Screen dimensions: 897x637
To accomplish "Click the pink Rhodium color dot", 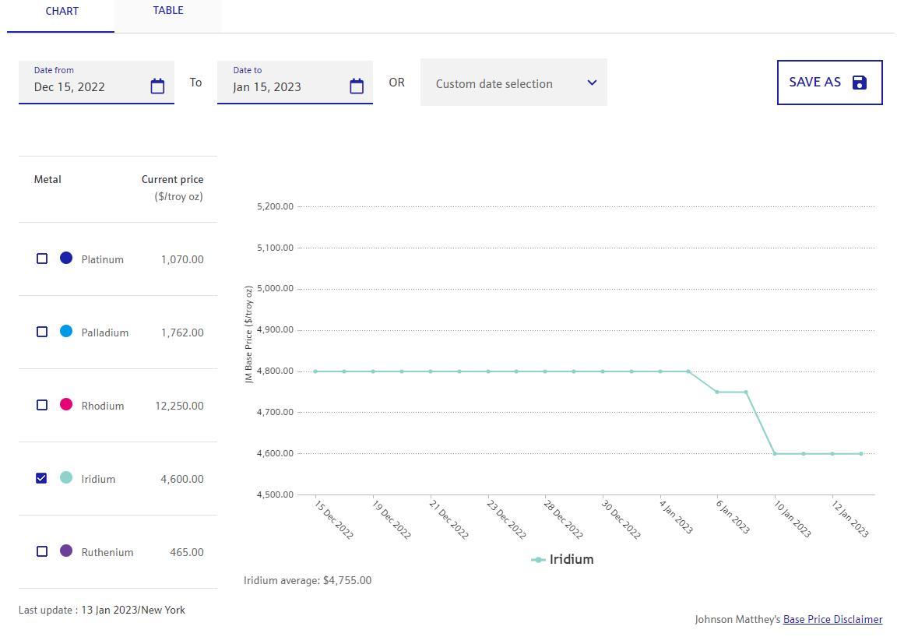I will [x=66, y=404].
